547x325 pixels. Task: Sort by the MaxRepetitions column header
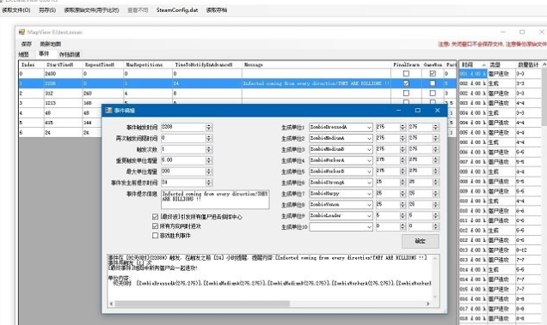(148, 64)
